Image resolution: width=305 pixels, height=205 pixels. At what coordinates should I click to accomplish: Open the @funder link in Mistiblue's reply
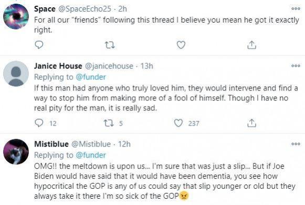coord(91,155)
